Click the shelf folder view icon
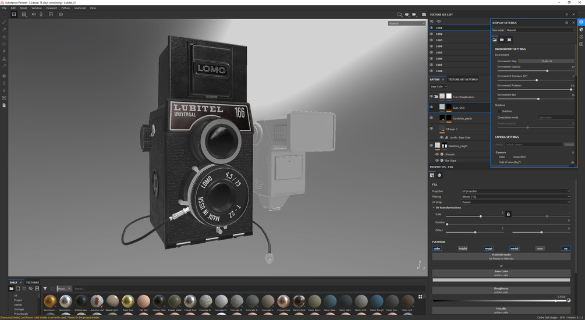The image size is (585, 320). pyautogui.click(x=11, y=289)
